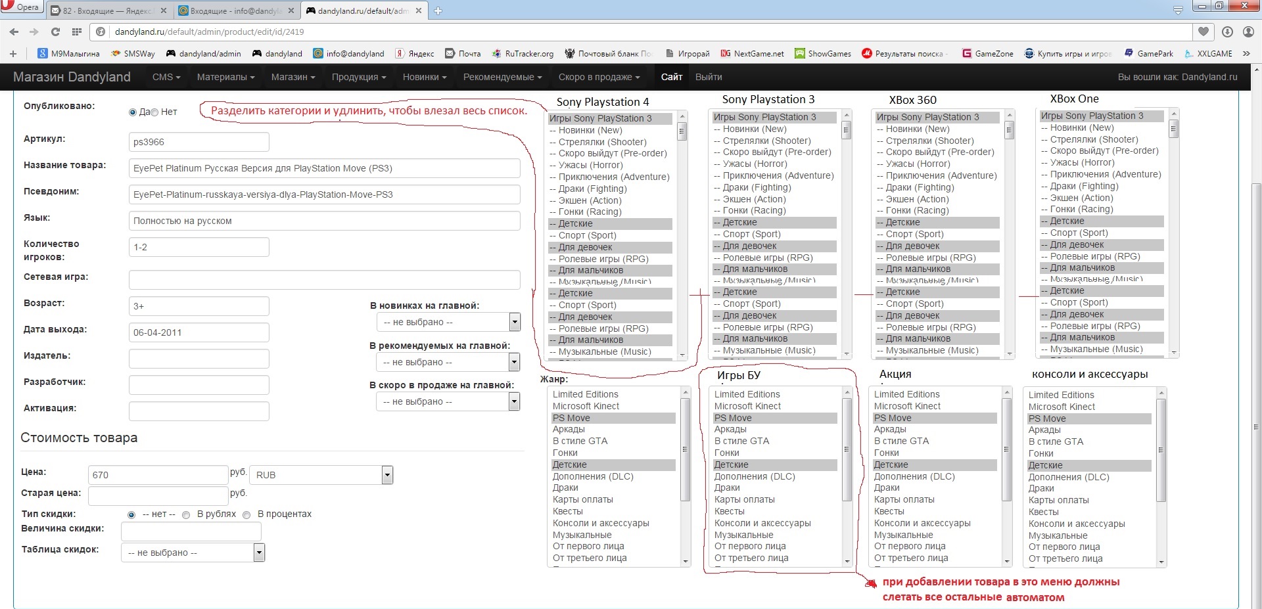Open the Результаты поиска bookmark
This screenshot has height=609, width=1262.
pos(905,53)
